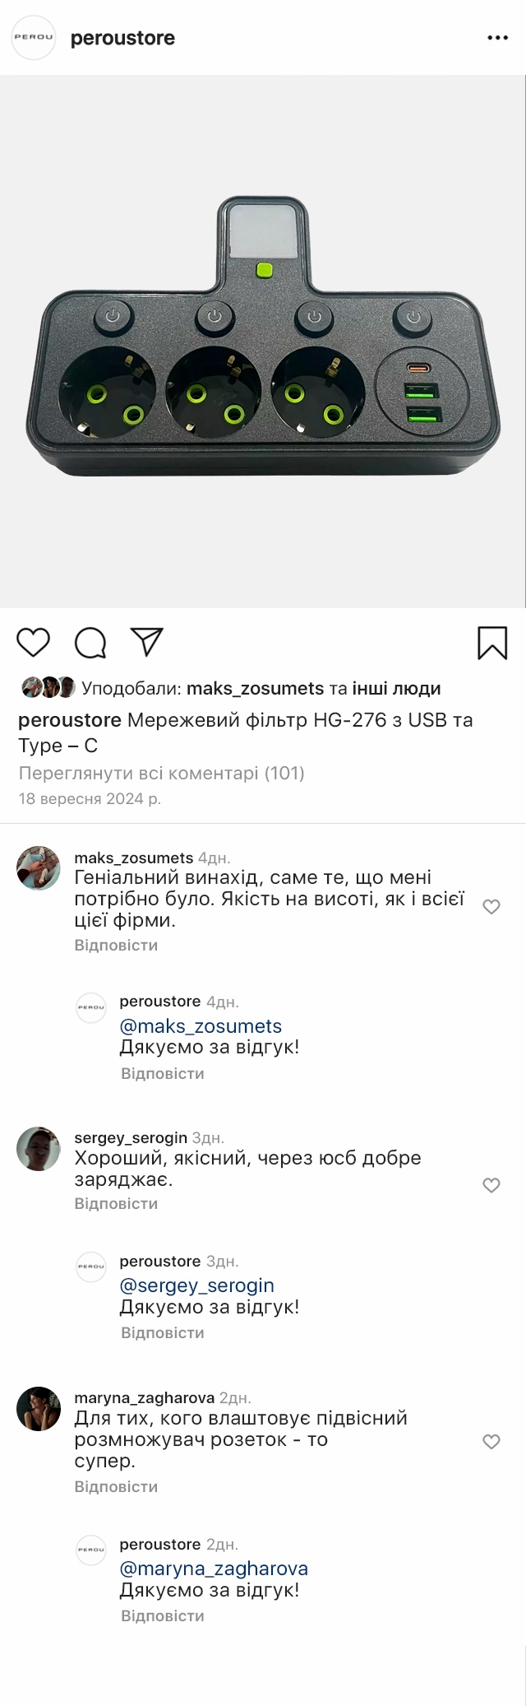Open the power strip product photo

pos(263,342)
